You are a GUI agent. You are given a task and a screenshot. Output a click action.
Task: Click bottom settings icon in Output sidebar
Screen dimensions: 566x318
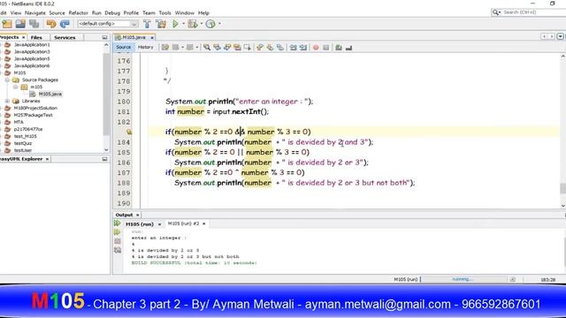[x=118, y=250]
